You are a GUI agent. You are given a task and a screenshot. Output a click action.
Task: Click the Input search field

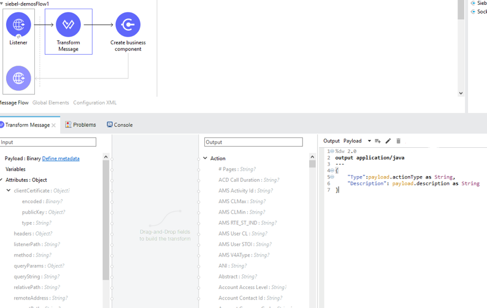click(48, 142)
